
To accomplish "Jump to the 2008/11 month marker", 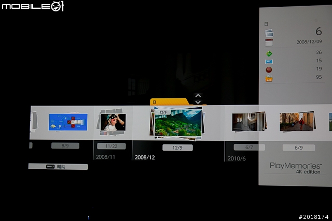I will pos(105,157).
